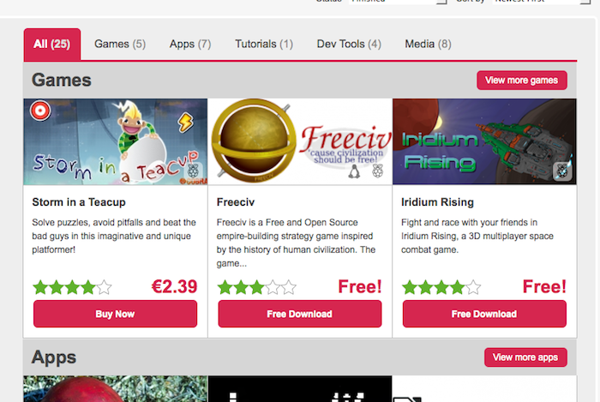Screen dimensions: 600x402
Task: Click the Raspberry Pi badge on Iridium Rising image
Action: click(562, 171)
